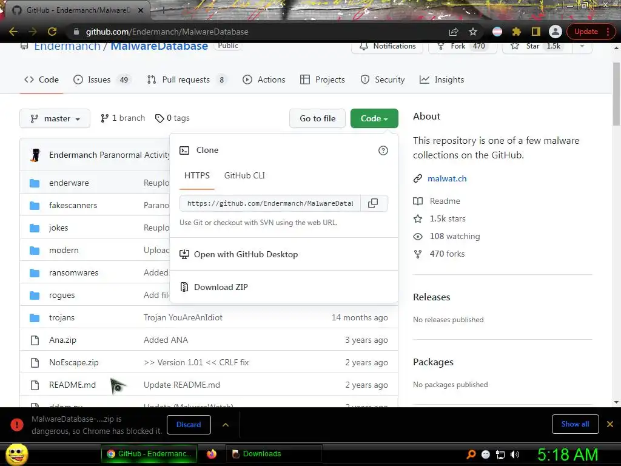Screen dimensions: 621x466
Task: Open the fakescanners folder
Action: [x=73, y=206]
